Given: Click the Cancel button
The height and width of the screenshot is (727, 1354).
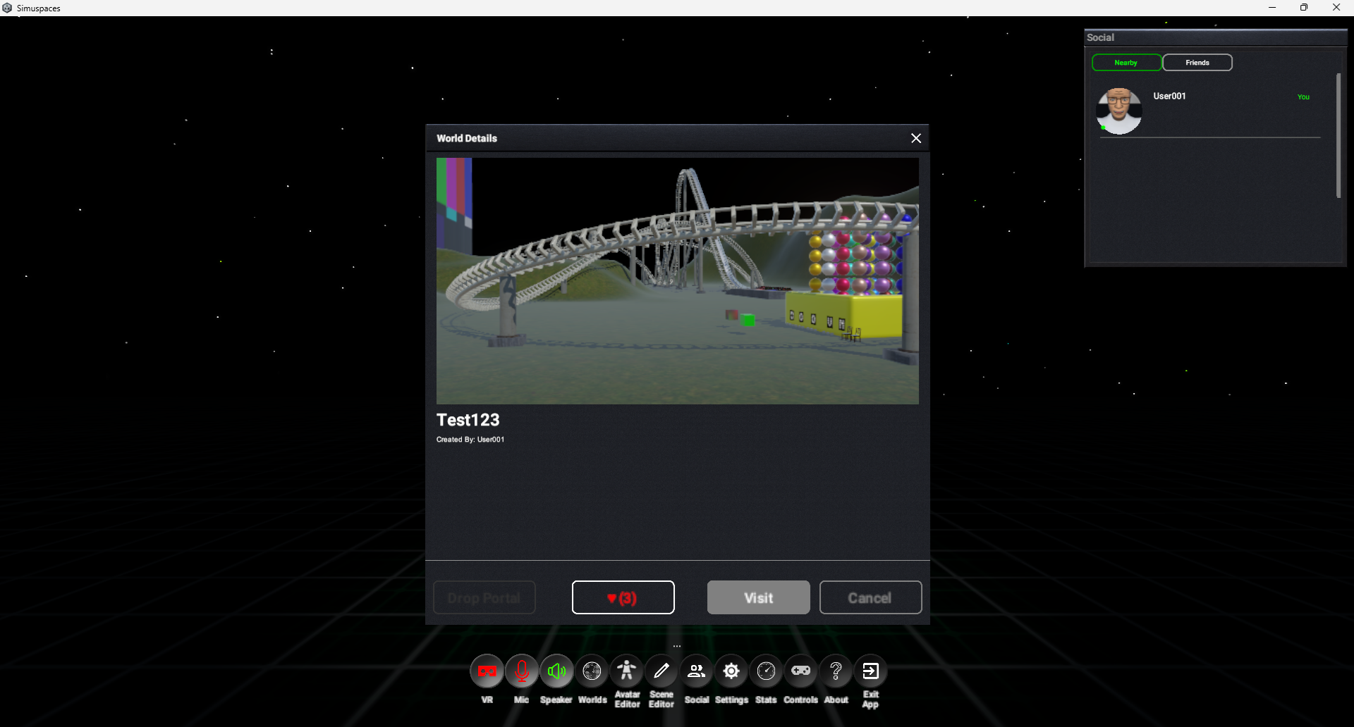Looking at the screenshot, I should click(x=870, y=597).
